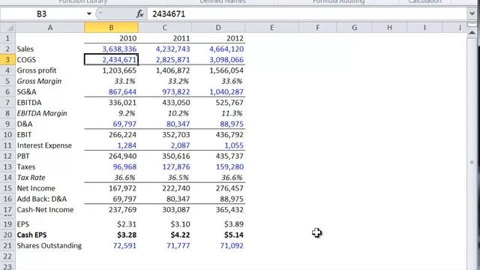The height and width of the screenshot is (270, 480).
Task: Select the Gross Margin label cell
Action: 50,81
